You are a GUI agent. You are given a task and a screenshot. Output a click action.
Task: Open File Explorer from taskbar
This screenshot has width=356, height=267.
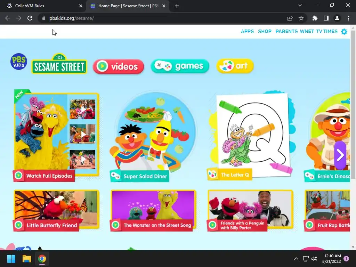(x=26, y=259)
